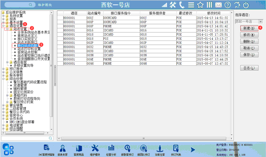Open the mail envelope icon in header
The width and height of the screenshot is (266, 157).
click(218, 5)
